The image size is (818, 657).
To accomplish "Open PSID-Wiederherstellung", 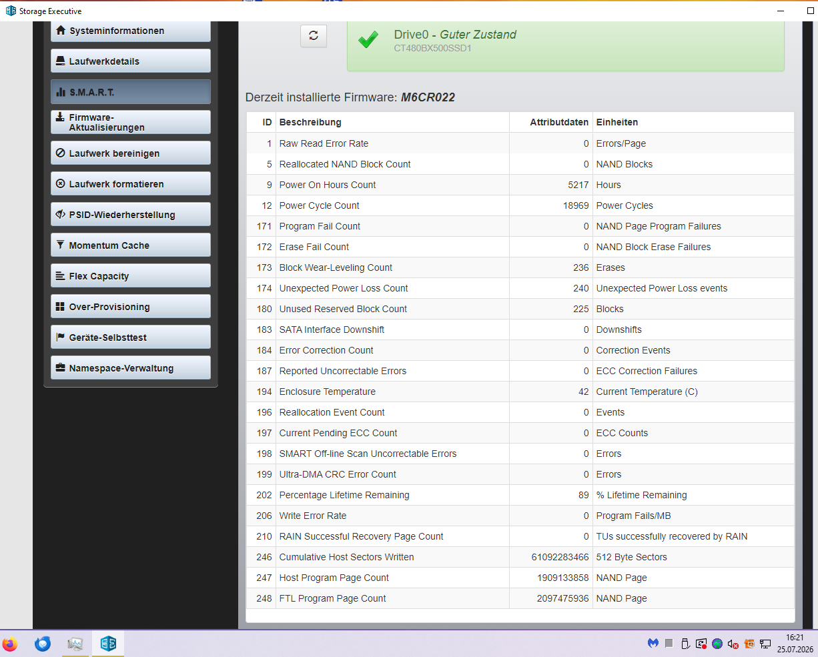I will [x=131, y=214].
